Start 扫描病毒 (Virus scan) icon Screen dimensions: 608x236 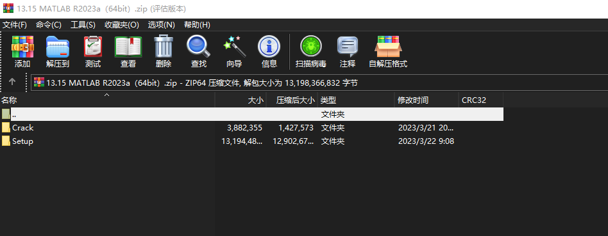(x=311, y=47)
